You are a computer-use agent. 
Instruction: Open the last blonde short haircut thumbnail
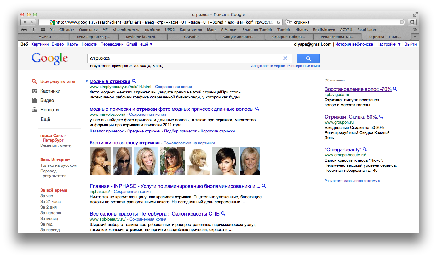point(250,161)
